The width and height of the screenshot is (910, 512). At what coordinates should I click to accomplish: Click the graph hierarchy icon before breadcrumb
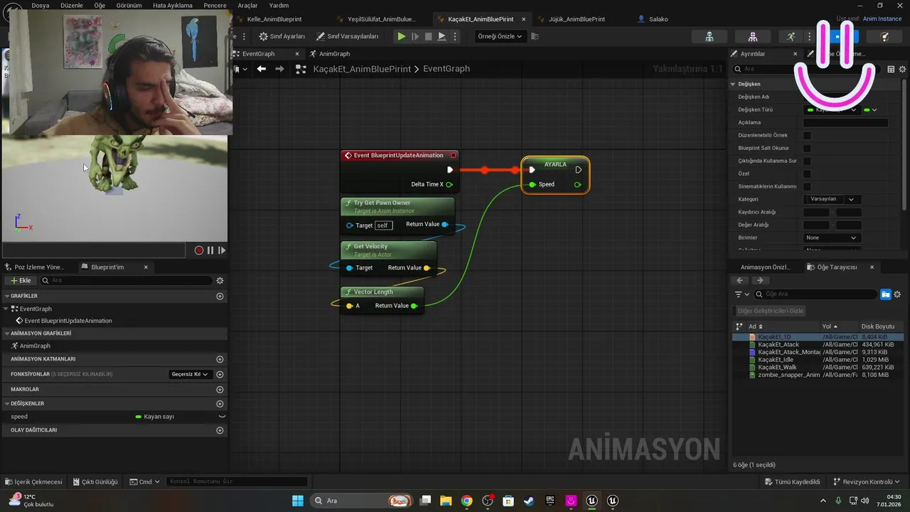[x=301, y=69]
